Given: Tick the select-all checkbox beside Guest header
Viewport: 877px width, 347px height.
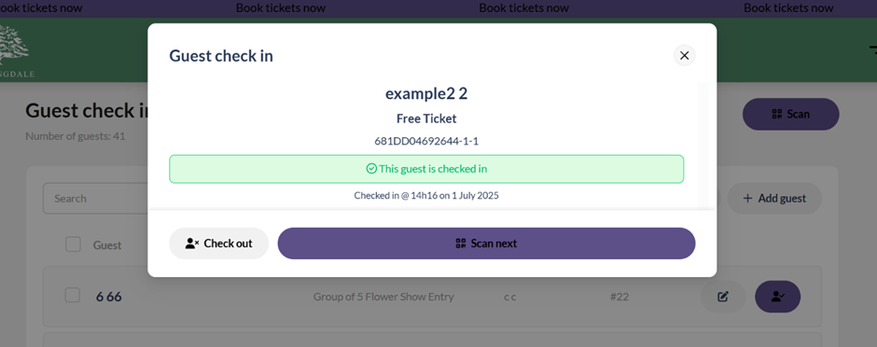Looking at the screenshot, I should (x=74, y=244).
